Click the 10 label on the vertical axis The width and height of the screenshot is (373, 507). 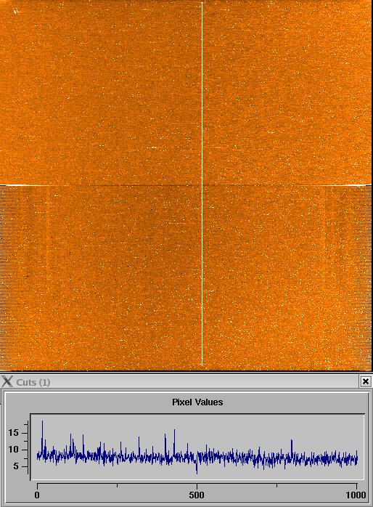(14, 450)
